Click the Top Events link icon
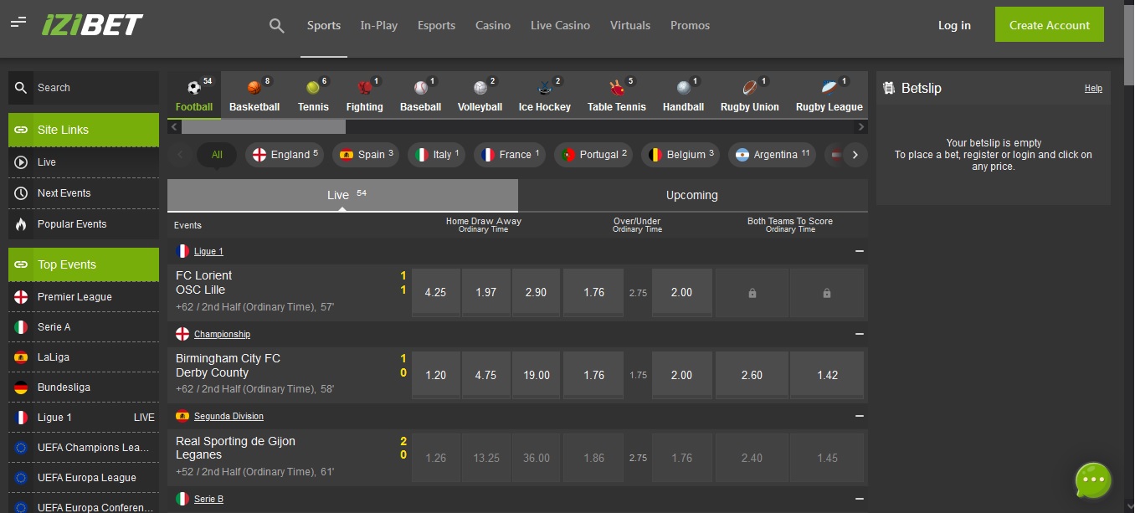 pyautogui.click(x=21, y=264)
